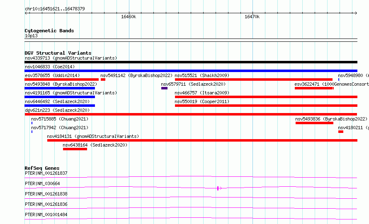Click the DGV Structural Variants track title

[x=58, y=53]
